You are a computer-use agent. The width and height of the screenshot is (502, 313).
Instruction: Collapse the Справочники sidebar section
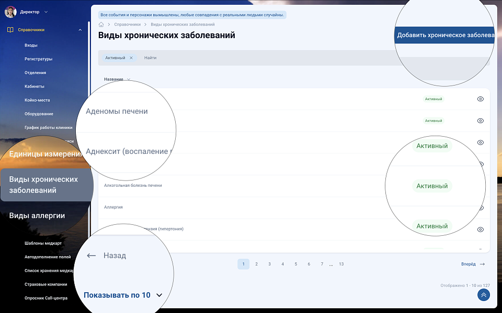[80, 30]
